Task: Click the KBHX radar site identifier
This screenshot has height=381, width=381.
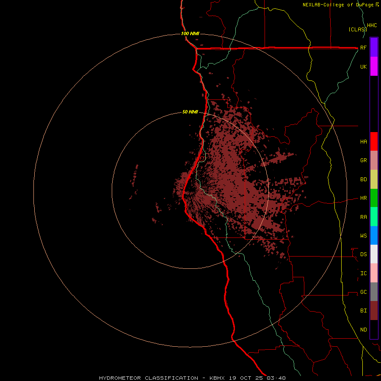Action: (x=217, y=378)
